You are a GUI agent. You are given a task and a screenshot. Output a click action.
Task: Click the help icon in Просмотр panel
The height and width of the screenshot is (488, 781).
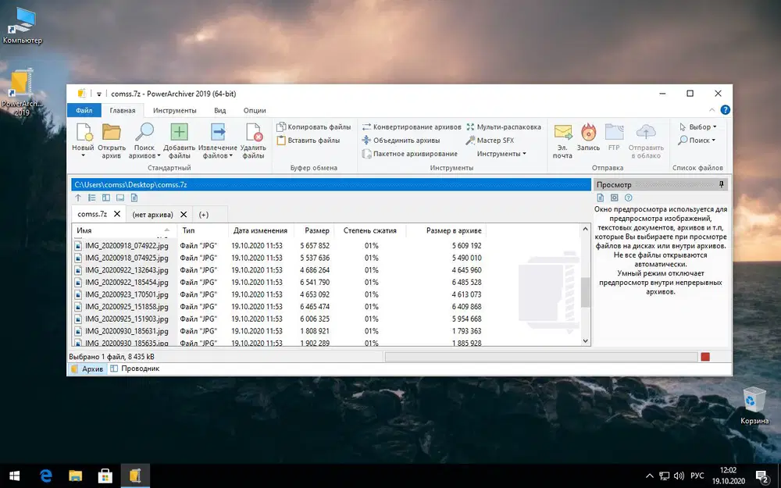click(629, 198)
